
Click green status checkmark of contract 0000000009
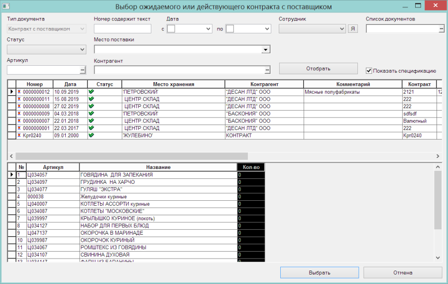(92, 114)
